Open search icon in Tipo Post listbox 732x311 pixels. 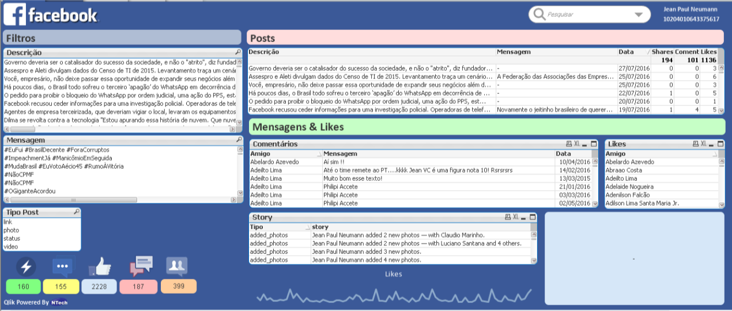[76, 213]
